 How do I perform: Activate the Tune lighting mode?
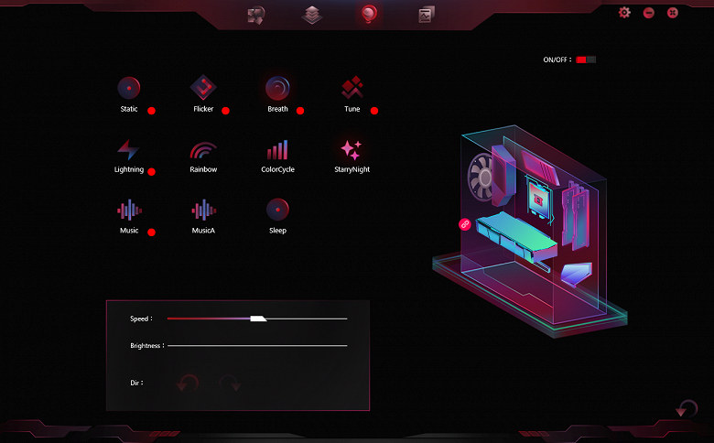(352, 88)
